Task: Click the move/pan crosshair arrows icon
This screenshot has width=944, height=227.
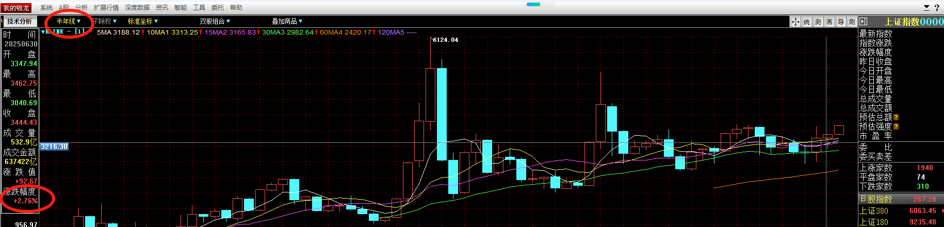Action: pyautogui.click(x=795, y=22)
